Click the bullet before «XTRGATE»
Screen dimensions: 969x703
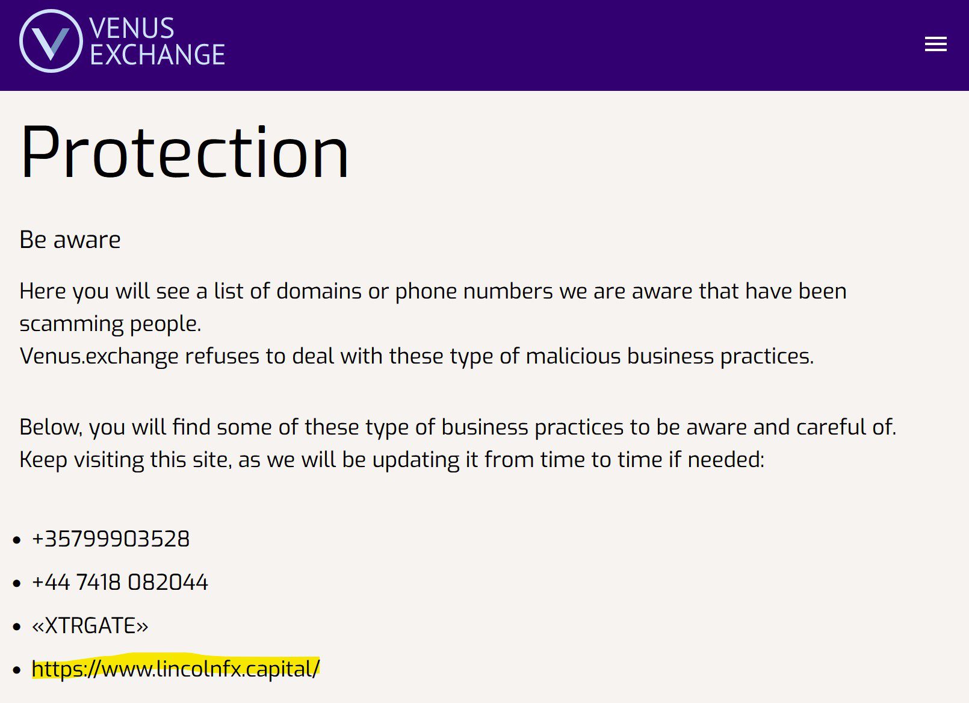pos(17,627)
